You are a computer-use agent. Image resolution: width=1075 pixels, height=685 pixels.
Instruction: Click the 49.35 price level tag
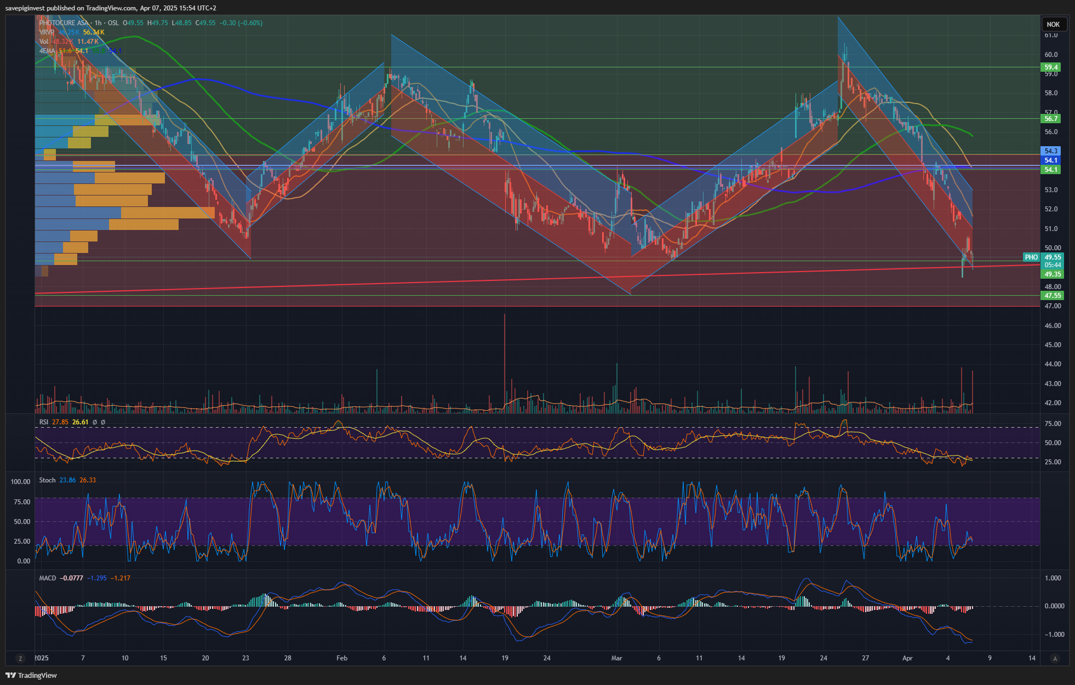1052,274
